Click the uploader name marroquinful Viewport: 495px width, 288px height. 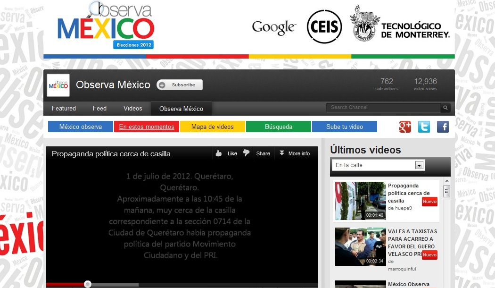(x=402, y=269)
